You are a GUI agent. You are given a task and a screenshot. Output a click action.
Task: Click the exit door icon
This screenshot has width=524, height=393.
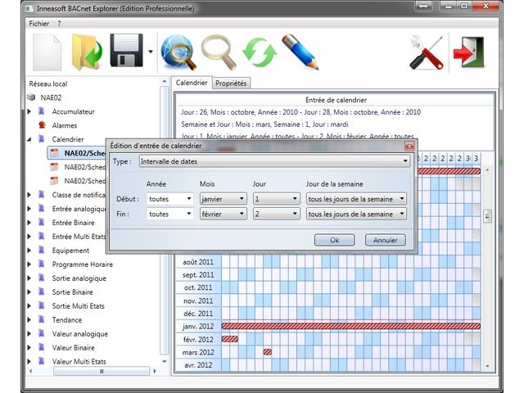click(468, 53)
